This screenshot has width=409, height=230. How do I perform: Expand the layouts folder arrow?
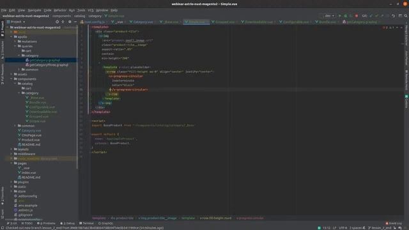point(12,149)
